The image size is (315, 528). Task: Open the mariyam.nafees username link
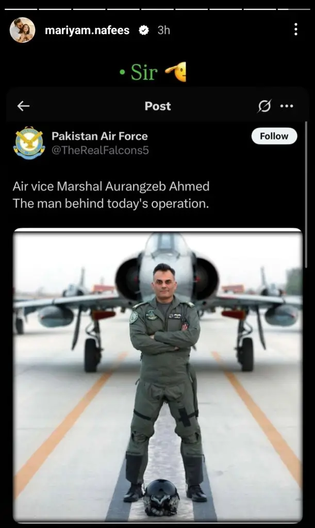[x=87, y=30]
